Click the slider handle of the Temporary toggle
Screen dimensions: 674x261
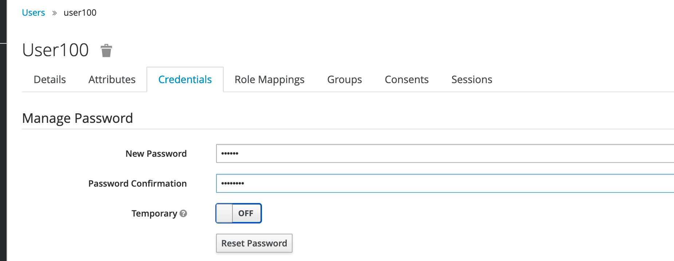(x=224, y=213)
